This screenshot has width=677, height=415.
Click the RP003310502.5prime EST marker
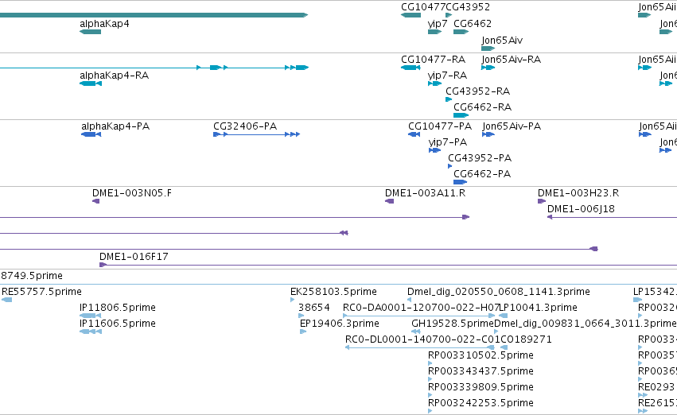430,363
